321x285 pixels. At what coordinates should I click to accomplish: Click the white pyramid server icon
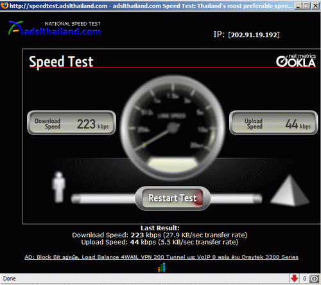[290, 190]
